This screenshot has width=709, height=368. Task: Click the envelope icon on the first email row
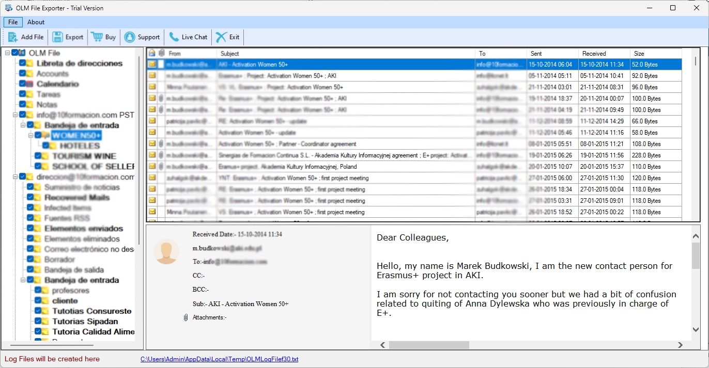coord(152,65)
